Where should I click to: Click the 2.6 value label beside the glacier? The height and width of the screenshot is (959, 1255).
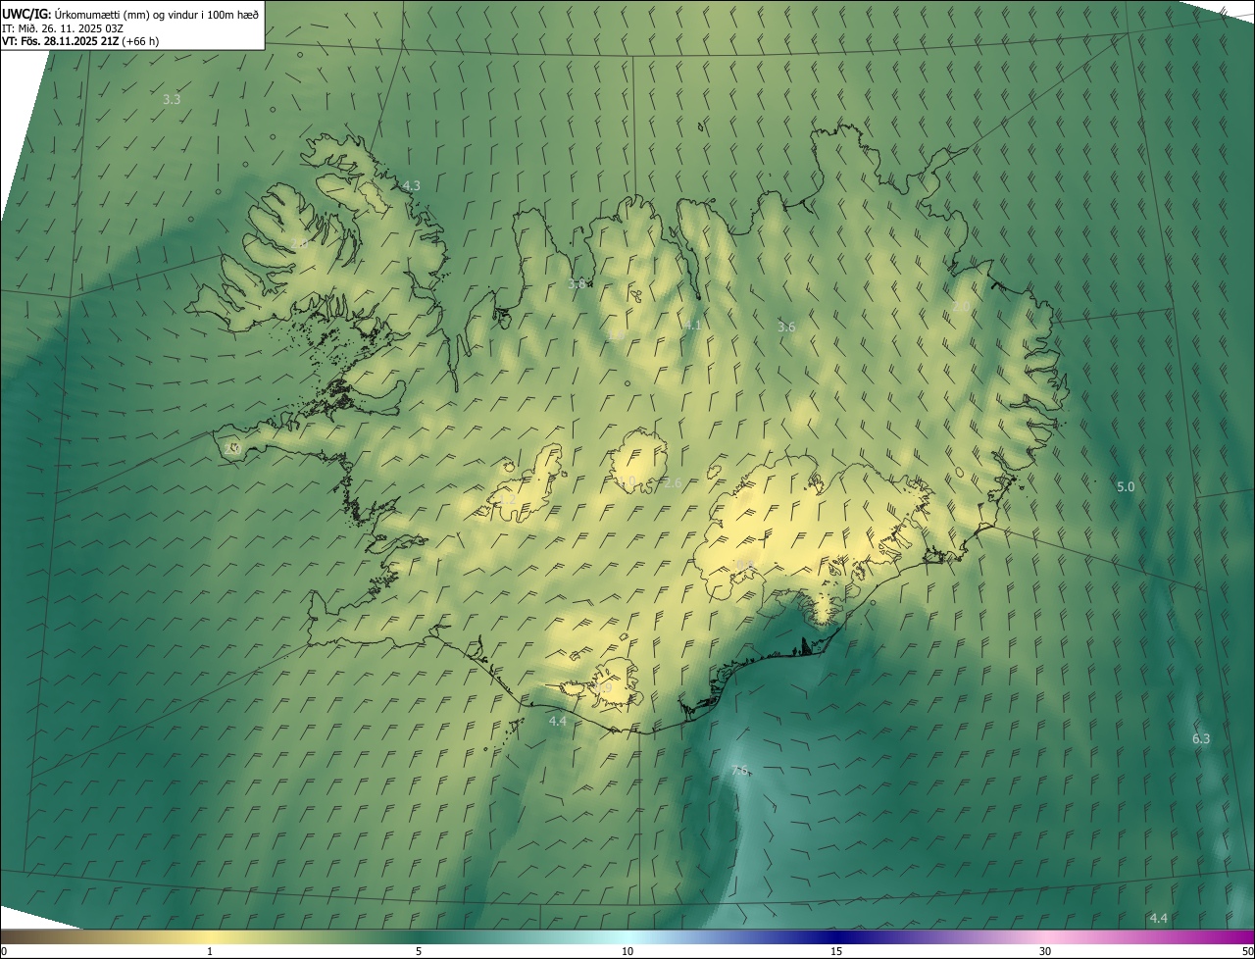click(673, 482)
